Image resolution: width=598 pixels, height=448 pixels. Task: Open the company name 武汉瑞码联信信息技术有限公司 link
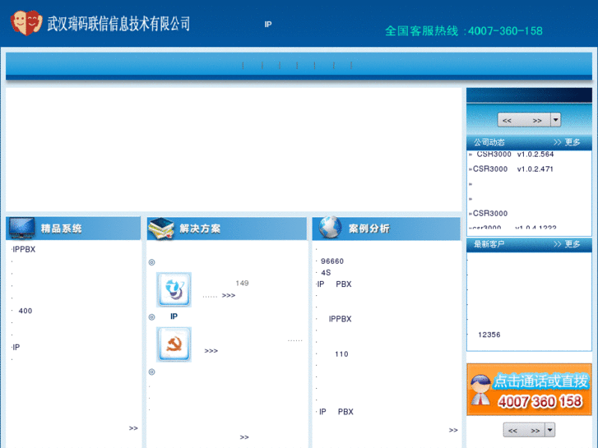click(x=118, y=24)
